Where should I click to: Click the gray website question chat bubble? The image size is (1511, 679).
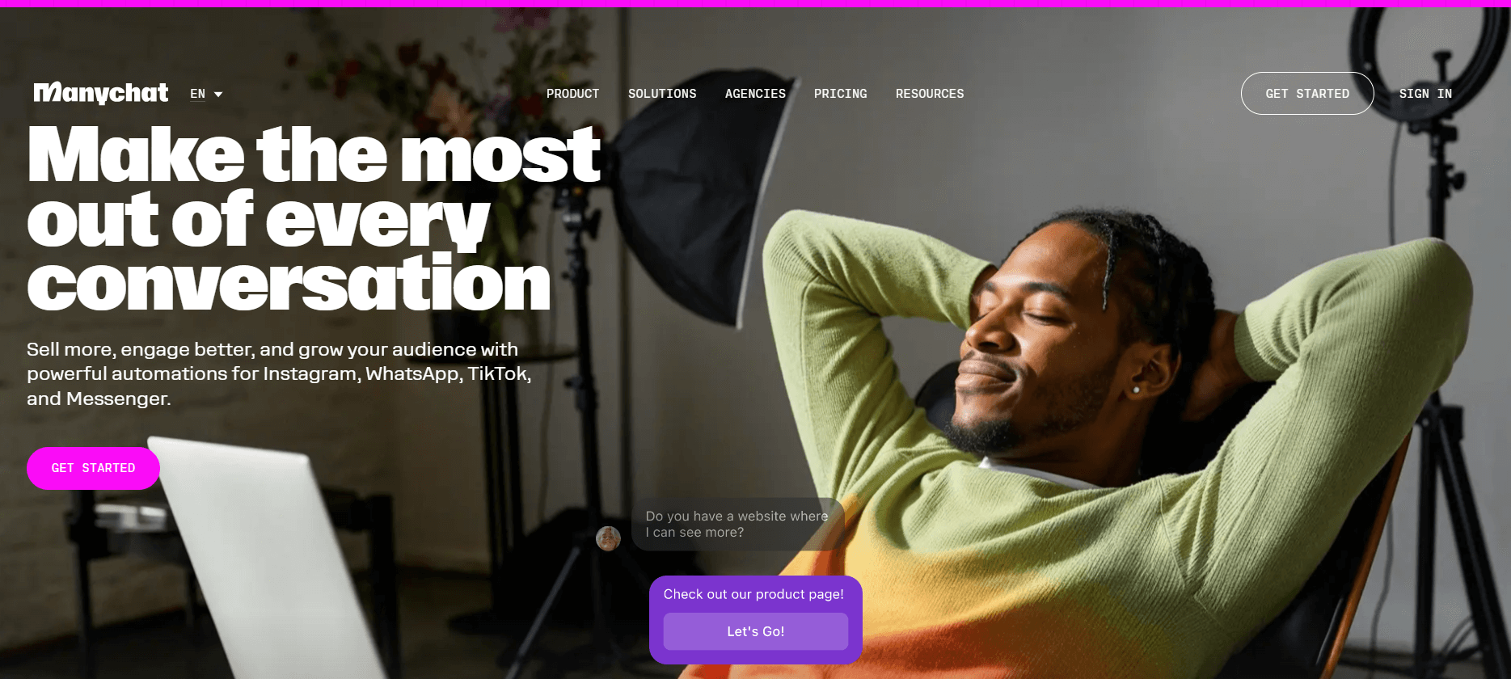tap(738, 524)
